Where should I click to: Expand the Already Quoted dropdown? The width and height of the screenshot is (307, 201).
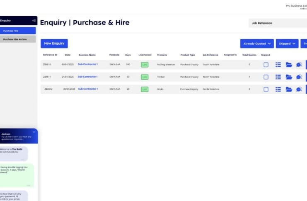pos(257,43)
